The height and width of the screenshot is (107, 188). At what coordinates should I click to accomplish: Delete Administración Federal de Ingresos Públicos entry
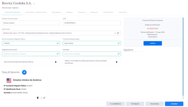(x=56, y=62)
